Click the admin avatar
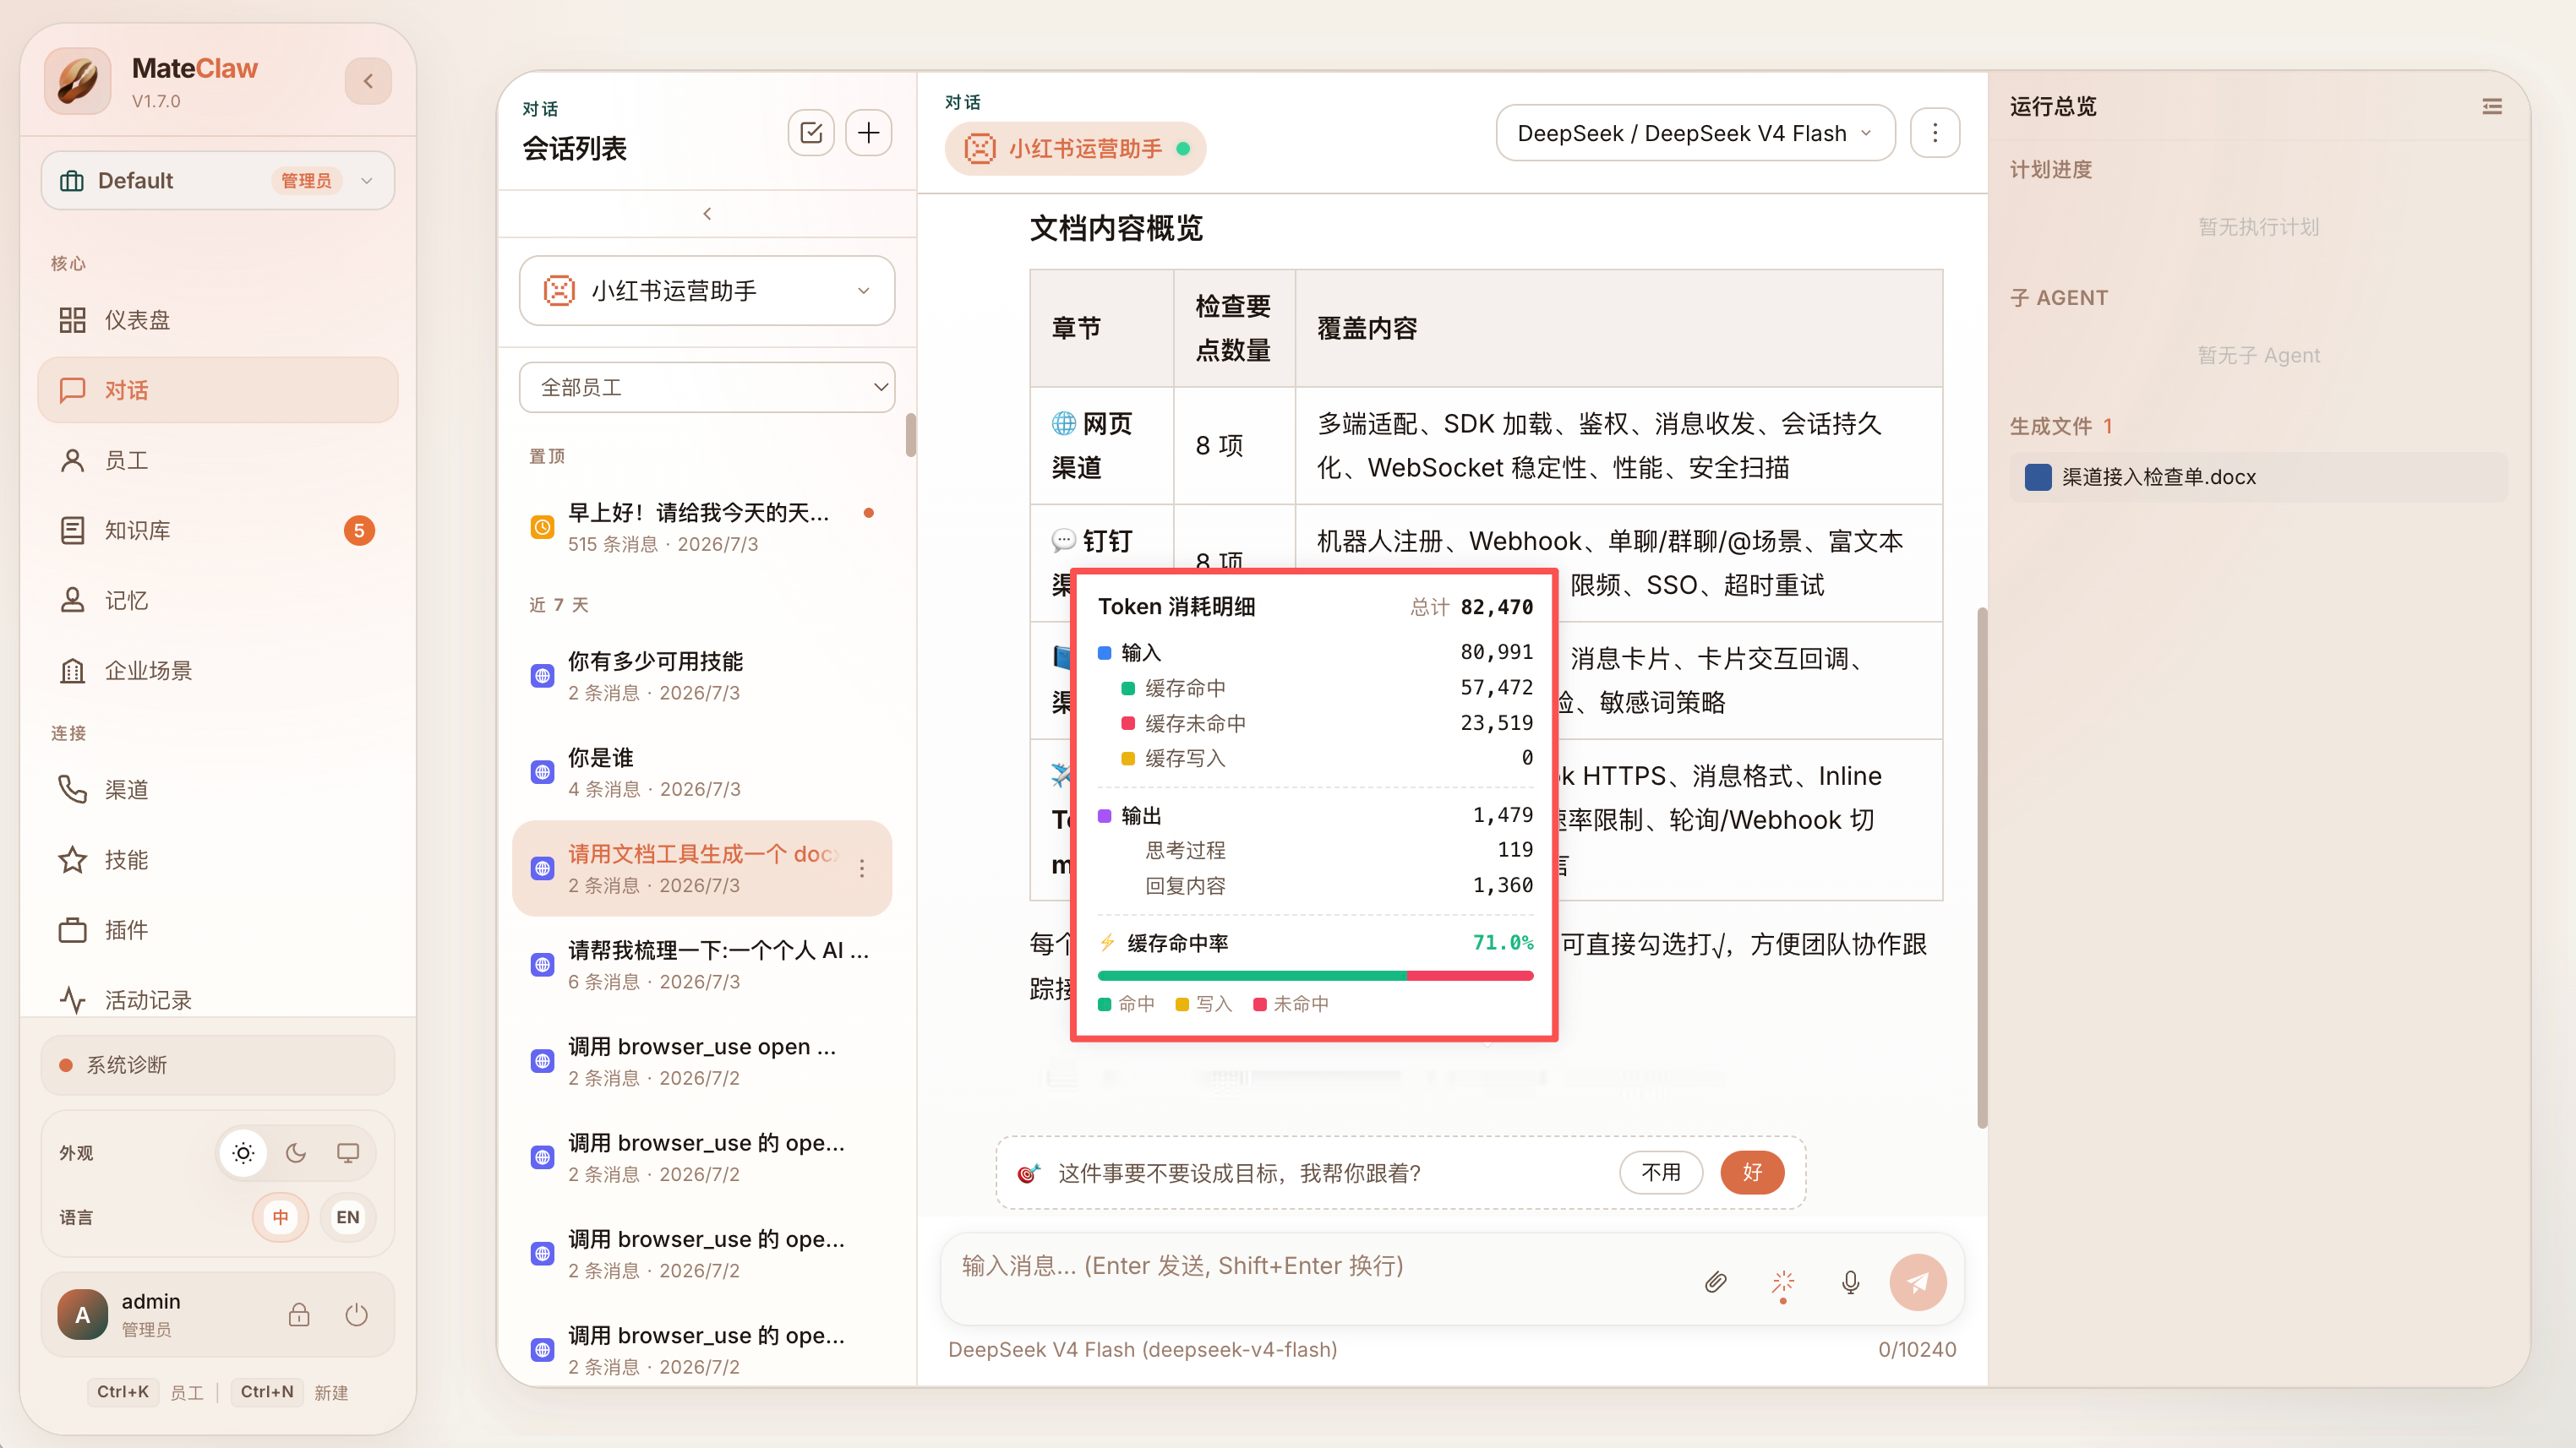 [x=83, y=1315]
